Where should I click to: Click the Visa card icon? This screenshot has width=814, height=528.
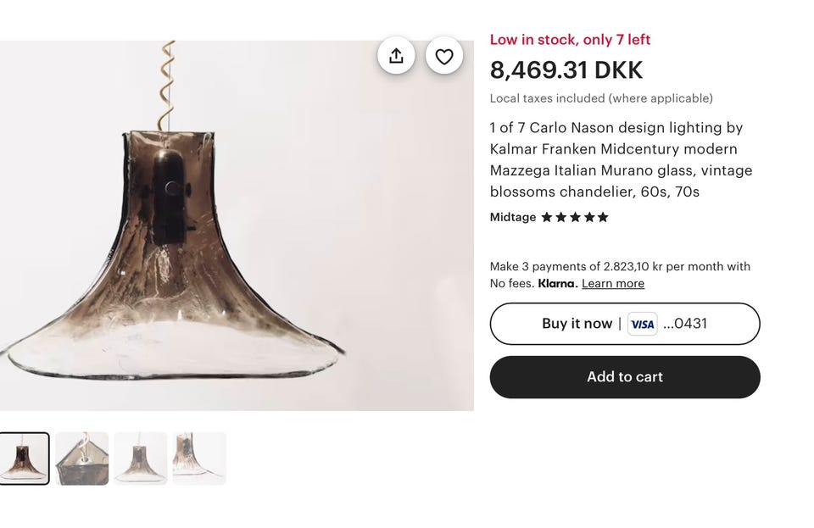[642, 324]
